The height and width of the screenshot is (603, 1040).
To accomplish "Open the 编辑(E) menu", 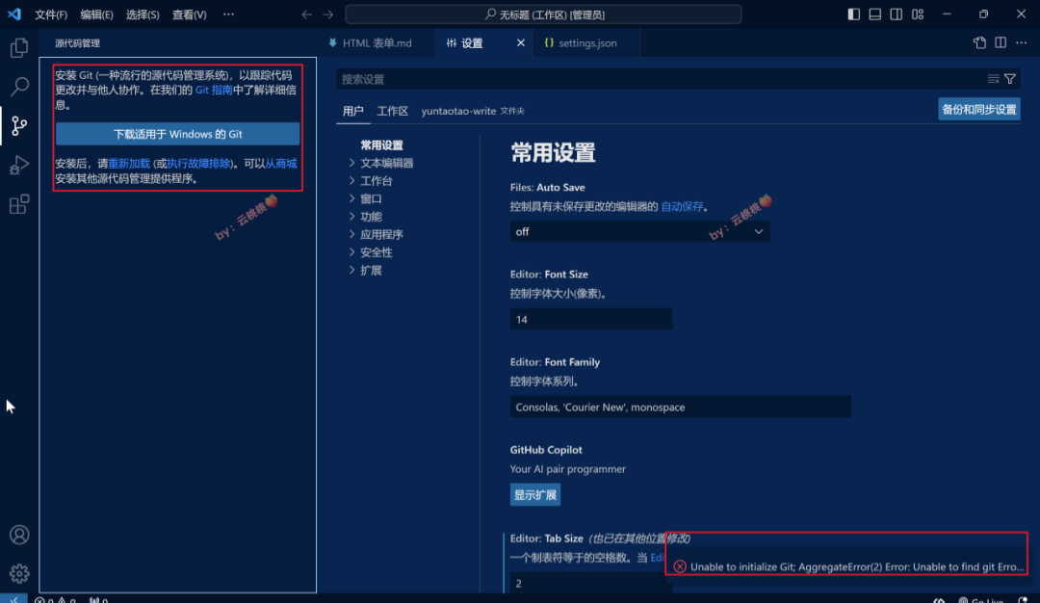I will 97,14.
